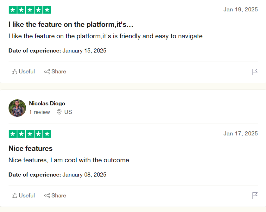Click the January 08, 2025 experience date
The image size is (266, 212).
(84, 175)
